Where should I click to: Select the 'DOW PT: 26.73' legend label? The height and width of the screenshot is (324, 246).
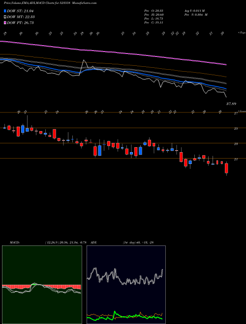click(20, 23)
